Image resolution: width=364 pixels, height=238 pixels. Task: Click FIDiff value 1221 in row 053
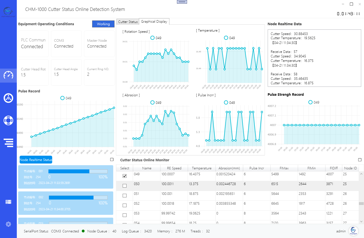tap(330, 213)
